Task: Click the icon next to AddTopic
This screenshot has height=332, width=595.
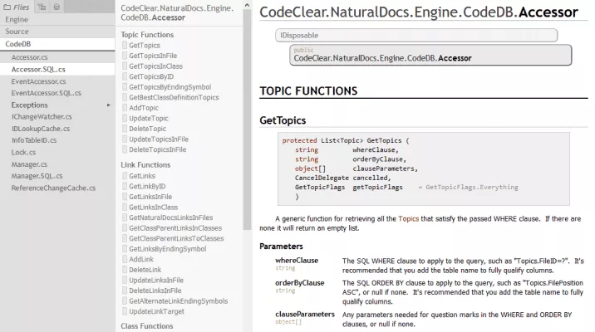Action: pos(124,108)
